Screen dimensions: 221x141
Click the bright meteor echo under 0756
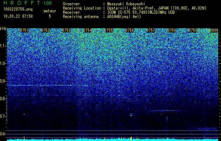tap(131, 115)
